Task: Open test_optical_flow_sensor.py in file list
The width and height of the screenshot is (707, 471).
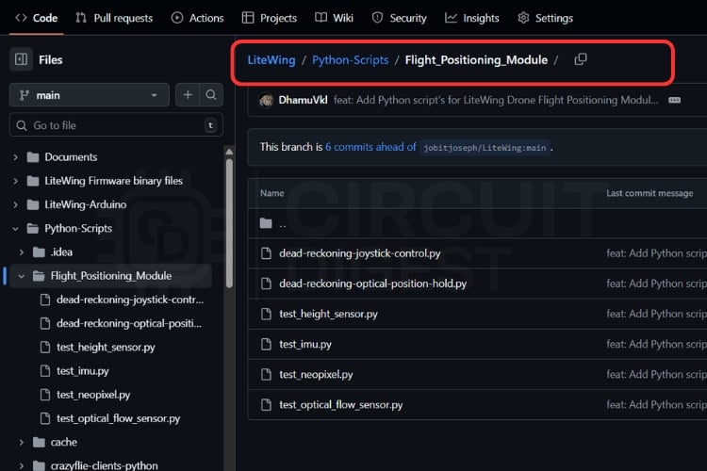Action: point(341,405)
